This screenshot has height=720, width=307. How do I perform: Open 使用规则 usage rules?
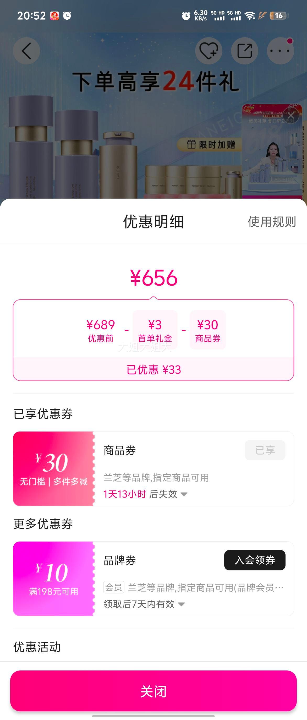pos(272,222)
